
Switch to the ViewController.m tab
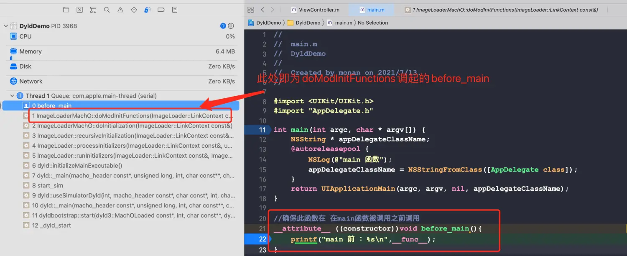pyautogui.click(x=316, y=10)
